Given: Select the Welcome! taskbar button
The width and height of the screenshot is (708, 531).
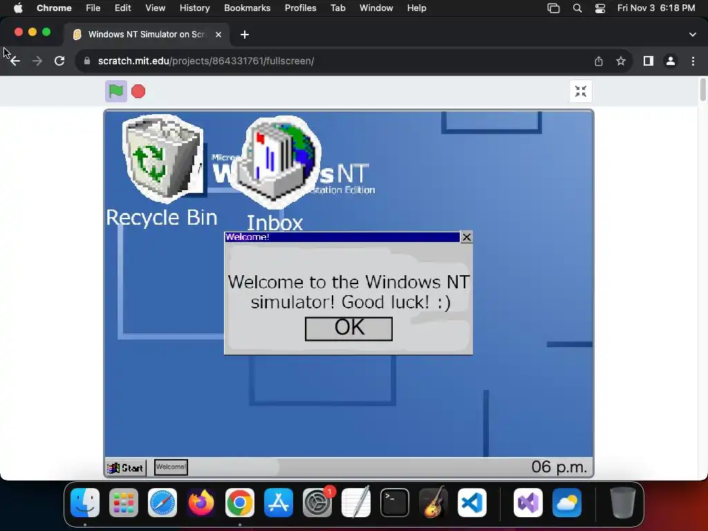Looking at the screenshot, I should [171, 467].
